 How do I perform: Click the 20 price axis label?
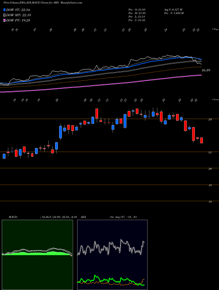click(x=210, y=169)
